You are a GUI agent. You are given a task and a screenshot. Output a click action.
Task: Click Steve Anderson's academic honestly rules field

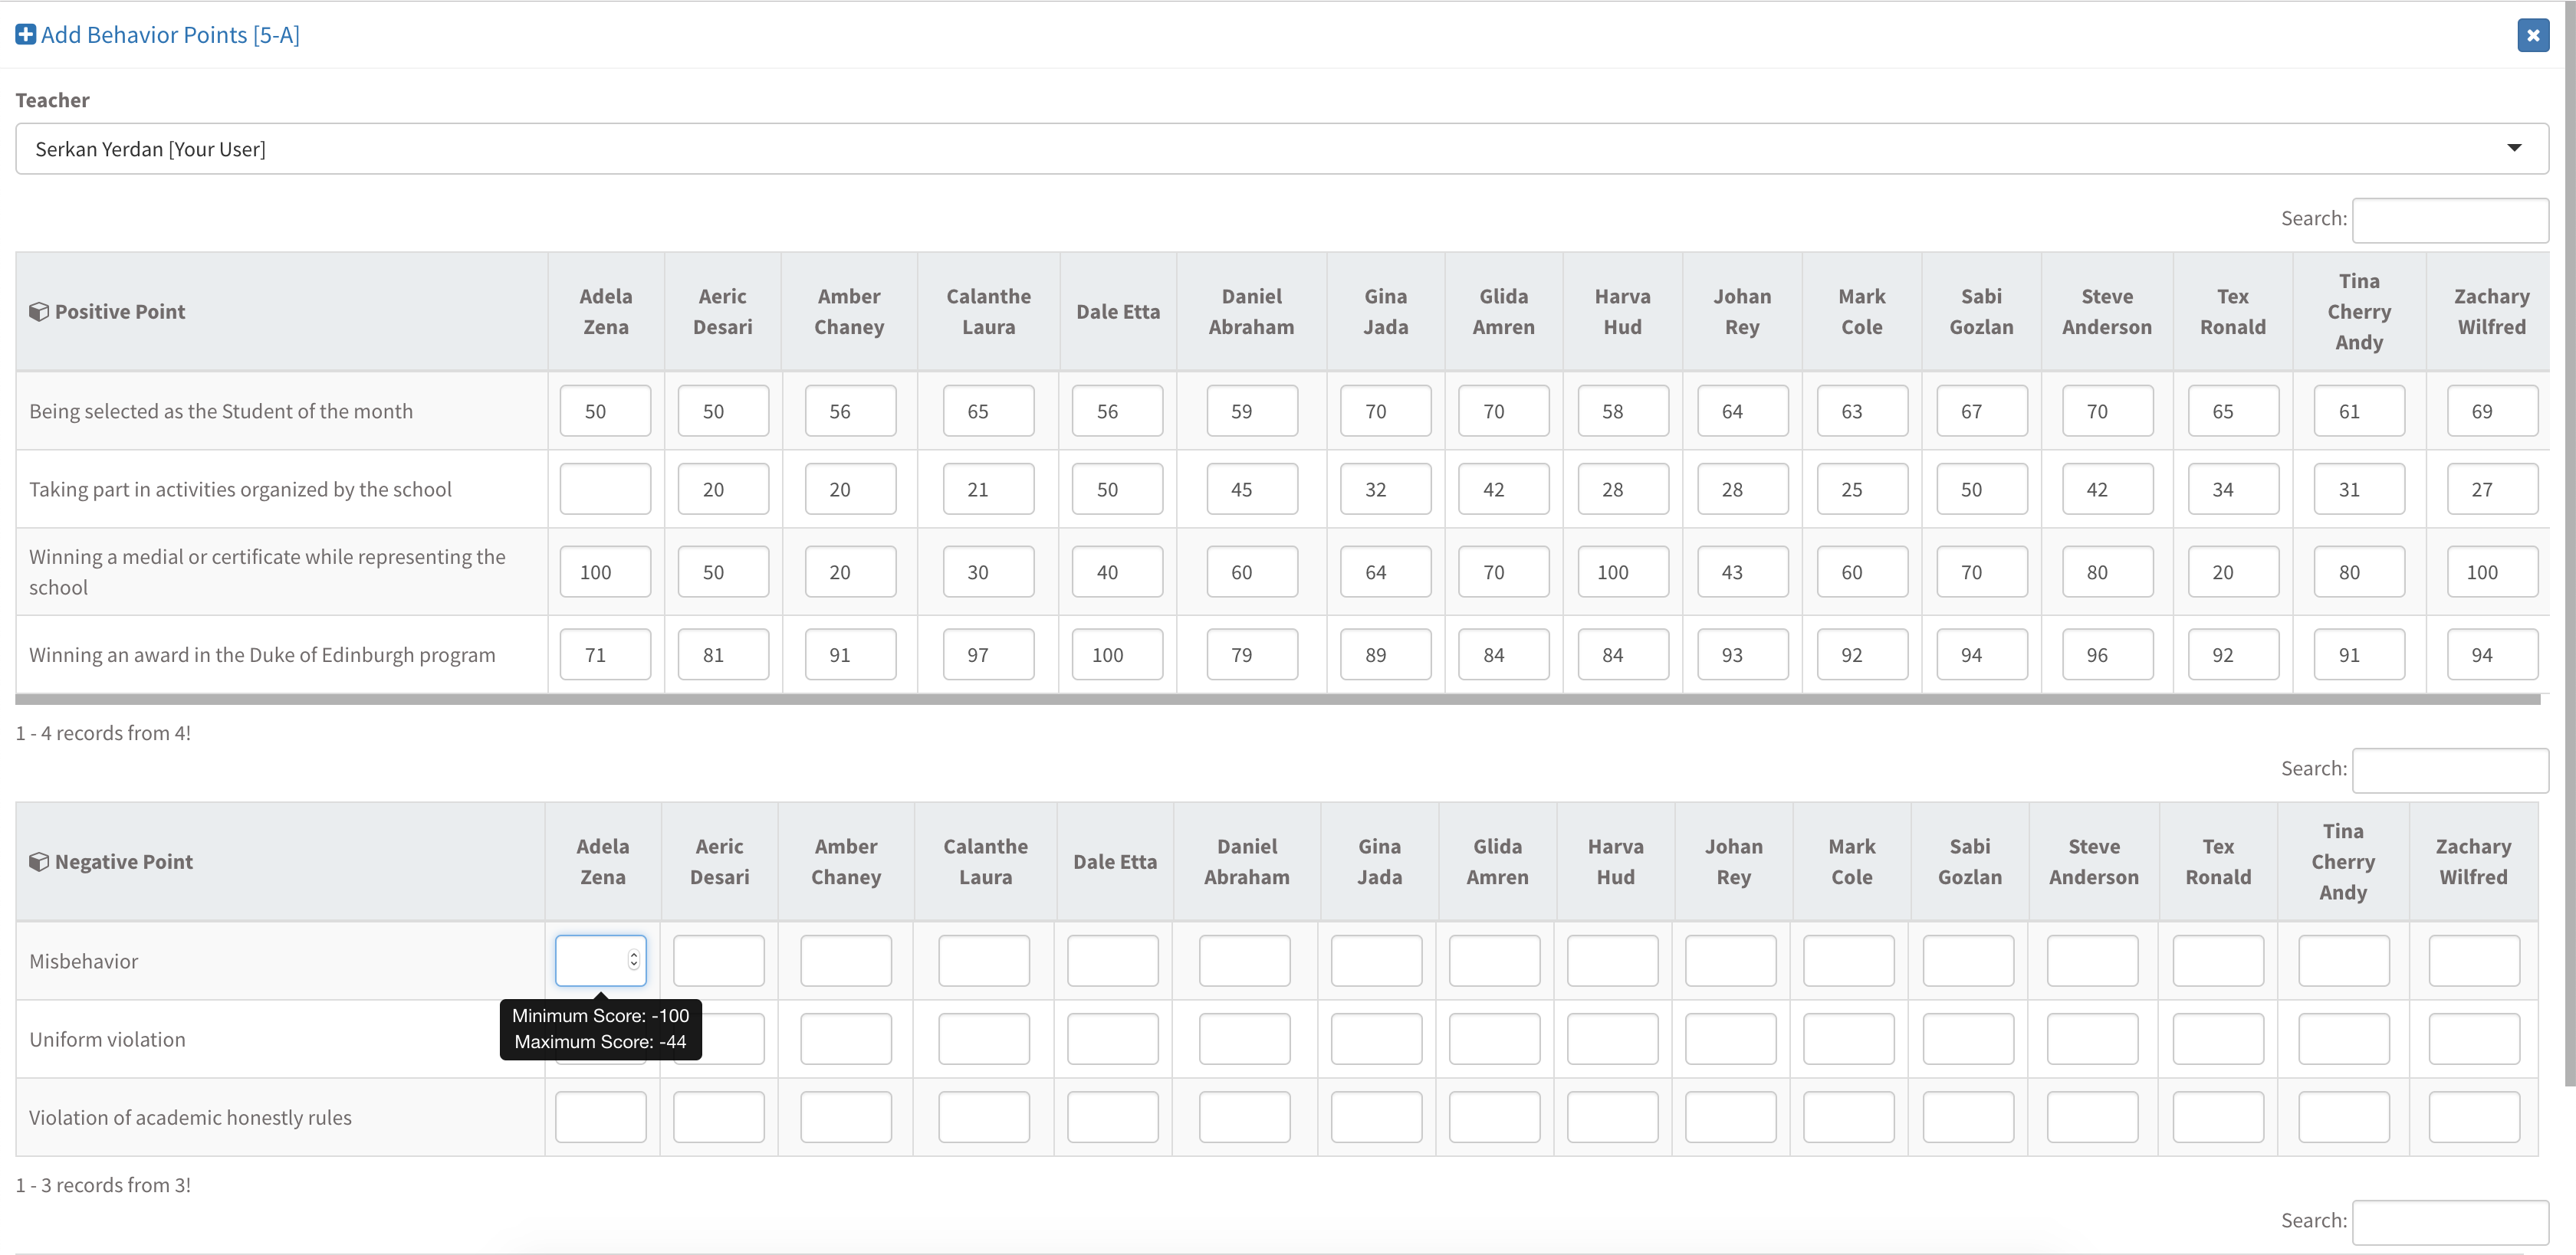click(x=2092, y=1116)
